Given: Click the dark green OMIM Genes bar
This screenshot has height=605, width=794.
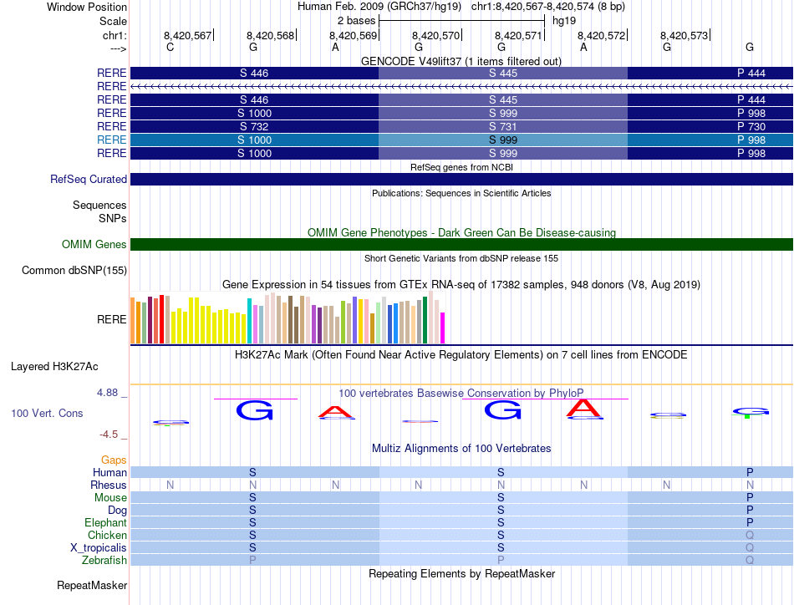Looking at the screenshot, I should [461, 245].
